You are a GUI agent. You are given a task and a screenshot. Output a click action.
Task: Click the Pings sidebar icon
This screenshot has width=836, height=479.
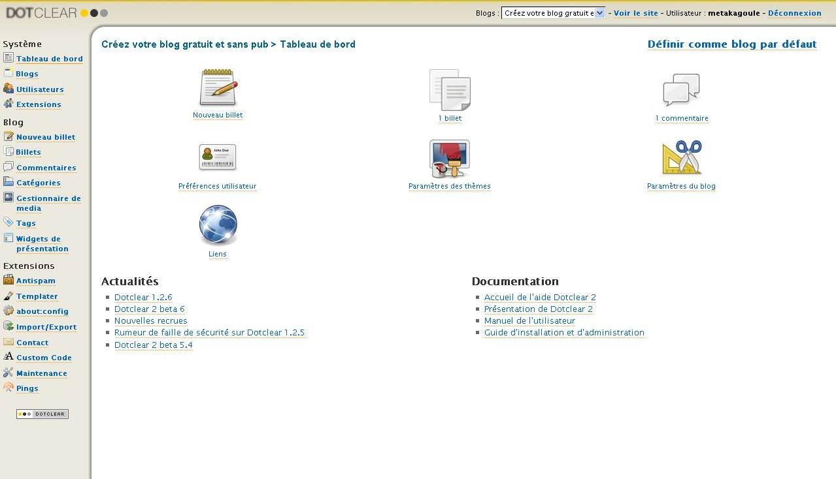coord(8,388)
